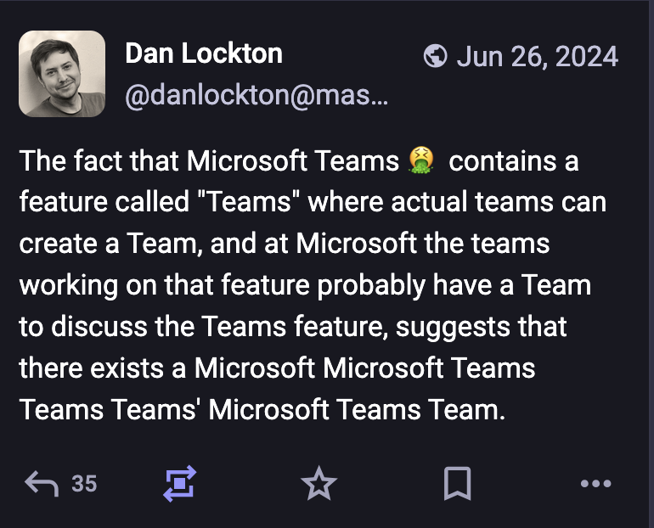Click the vomiting face emoji
Screen dimensions: 654x528
(421, 160)
